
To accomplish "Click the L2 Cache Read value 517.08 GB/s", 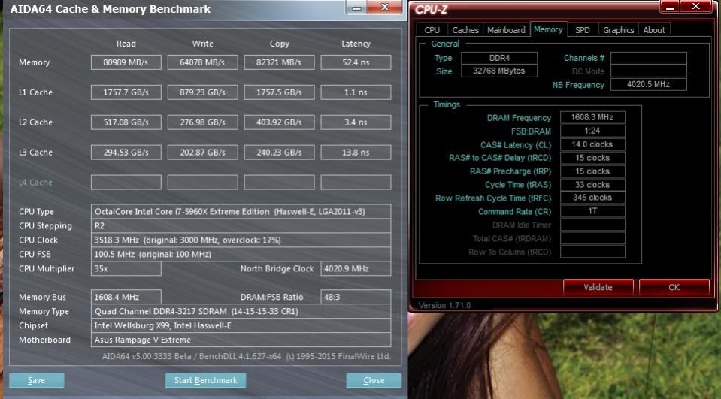I will (x=126, y=122).
